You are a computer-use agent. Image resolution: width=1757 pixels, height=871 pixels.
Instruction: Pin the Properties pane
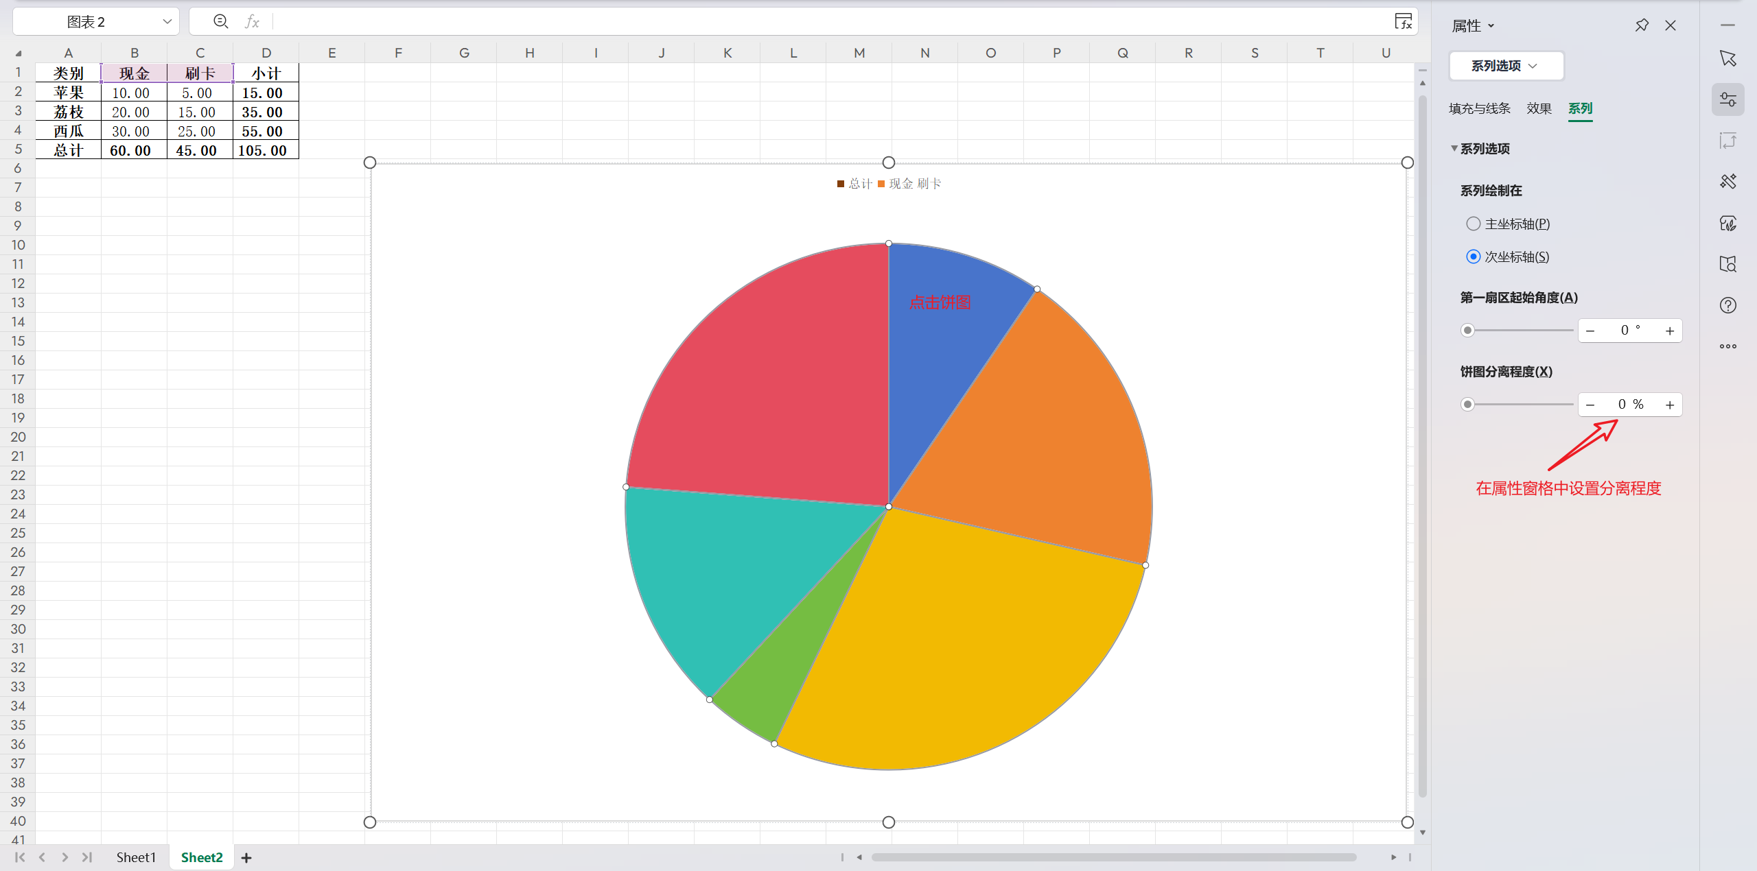1641,25
